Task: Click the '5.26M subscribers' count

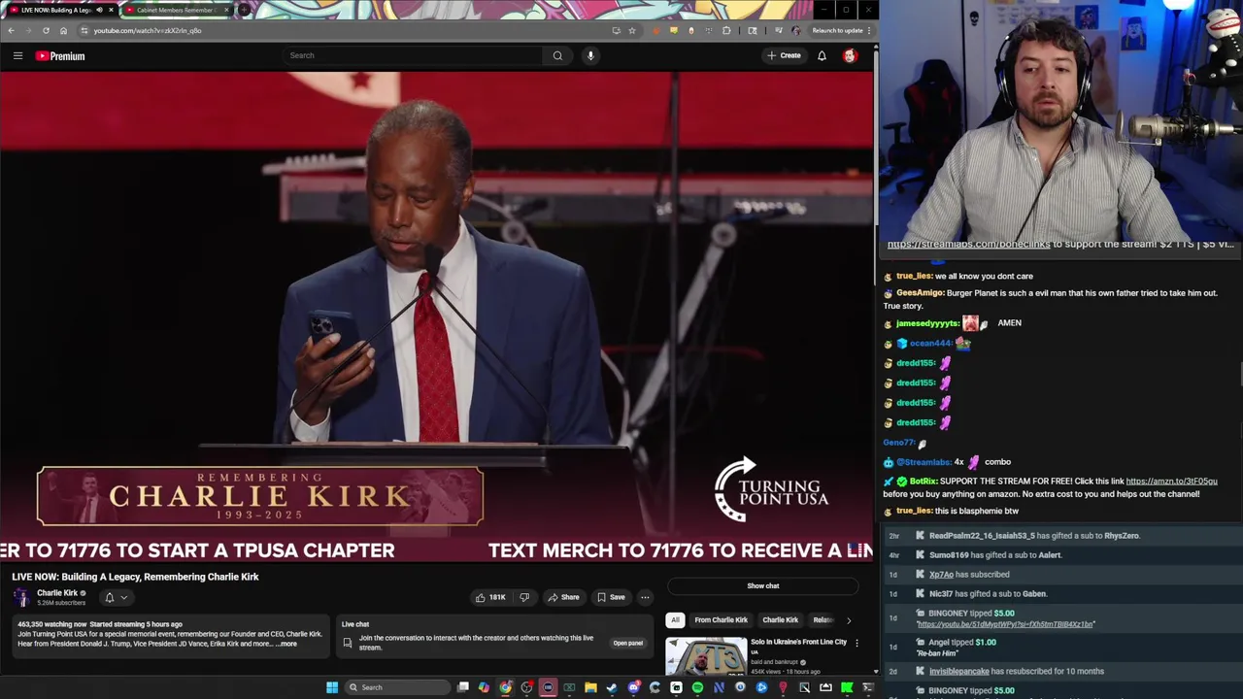Action: 61,603
